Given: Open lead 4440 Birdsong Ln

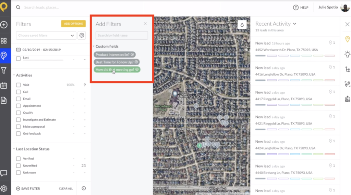Looking at the screenshot, I should pyautogui.click(x=295, y=172).
